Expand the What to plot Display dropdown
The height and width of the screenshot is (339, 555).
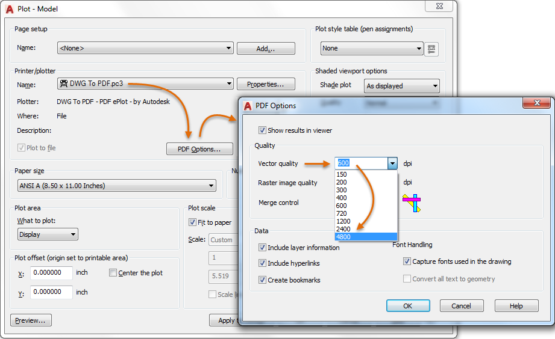click(48, 234)
